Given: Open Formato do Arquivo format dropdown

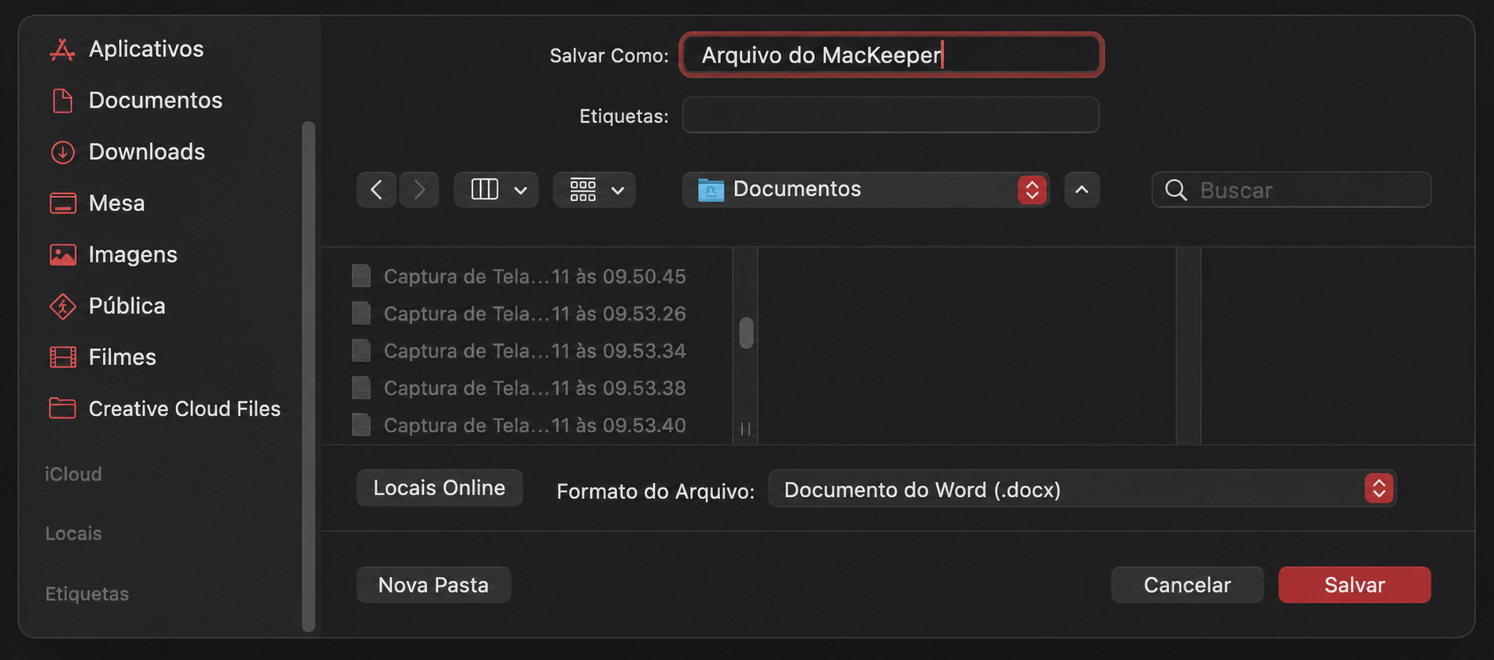Looking at the screenshot, I should (1082, 489).
